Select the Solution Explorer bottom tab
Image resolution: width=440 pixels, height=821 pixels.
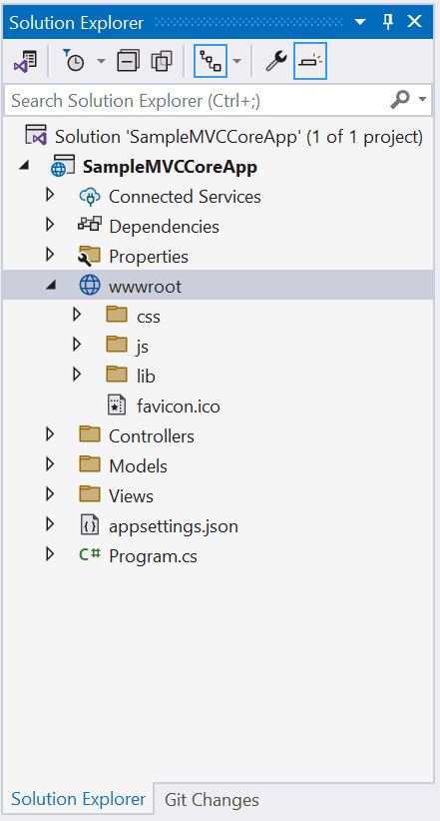click(79, 799)
